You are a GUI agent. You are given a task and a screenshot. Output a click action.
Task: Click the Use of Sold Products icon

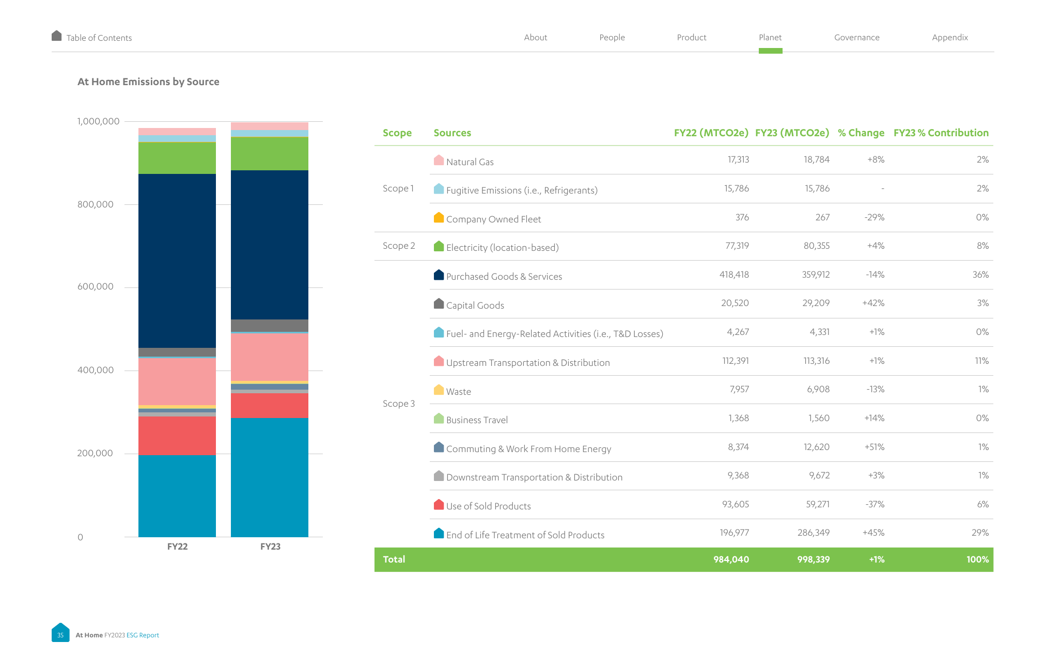tap(439, 504)
